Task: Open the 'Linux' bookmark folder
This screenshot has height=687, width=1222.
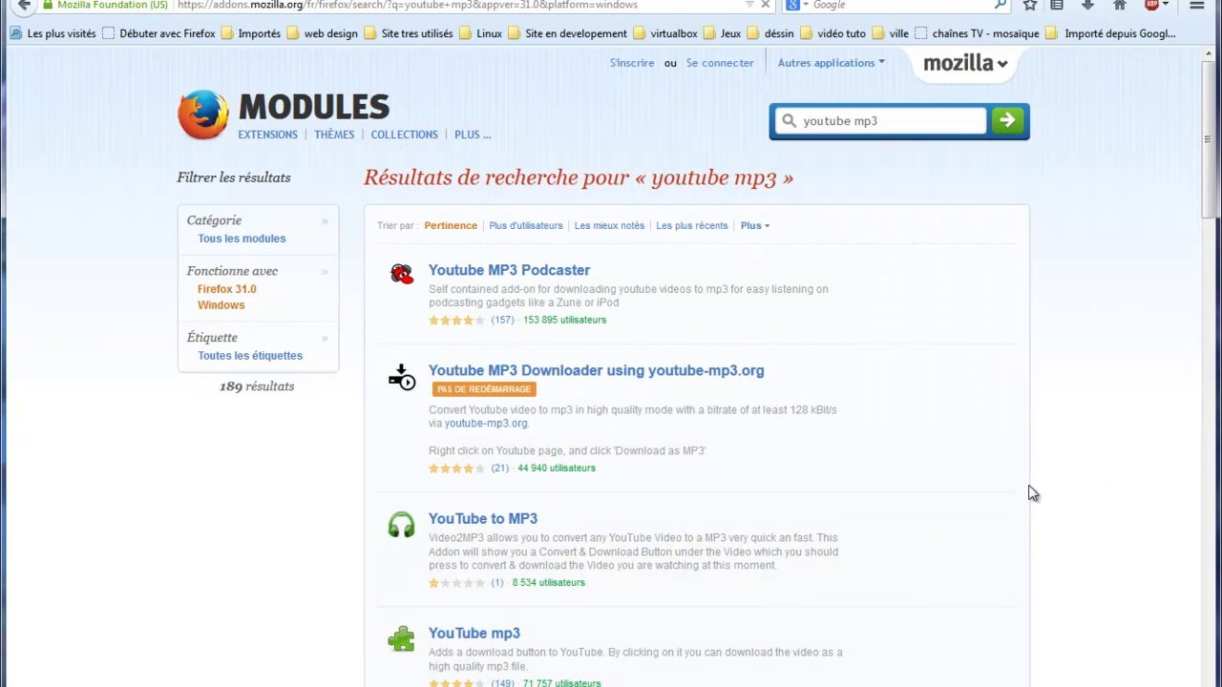Action: (x=480, y=33)
